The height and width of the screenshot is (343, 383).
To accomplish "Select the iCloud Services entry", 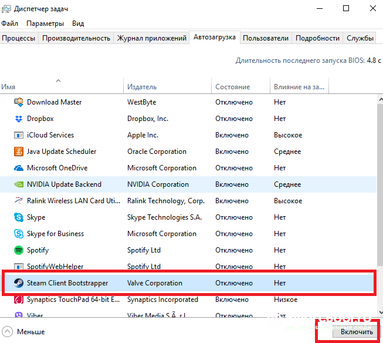I will click(50, 135).
